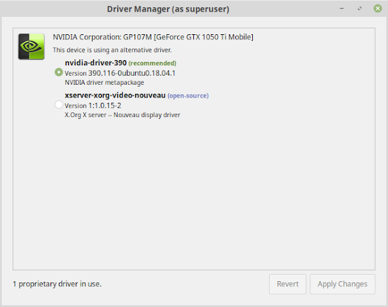Click the Apply Changes button

click(343, 284)
